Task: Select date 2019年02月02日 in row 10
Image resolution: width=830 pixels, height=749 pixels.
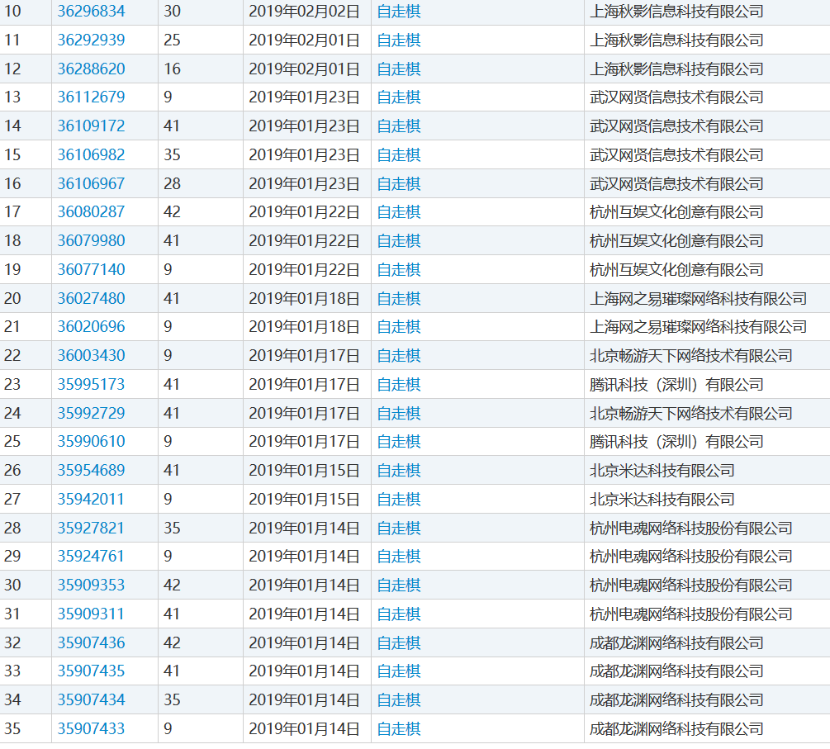Action: click(305, 11)
